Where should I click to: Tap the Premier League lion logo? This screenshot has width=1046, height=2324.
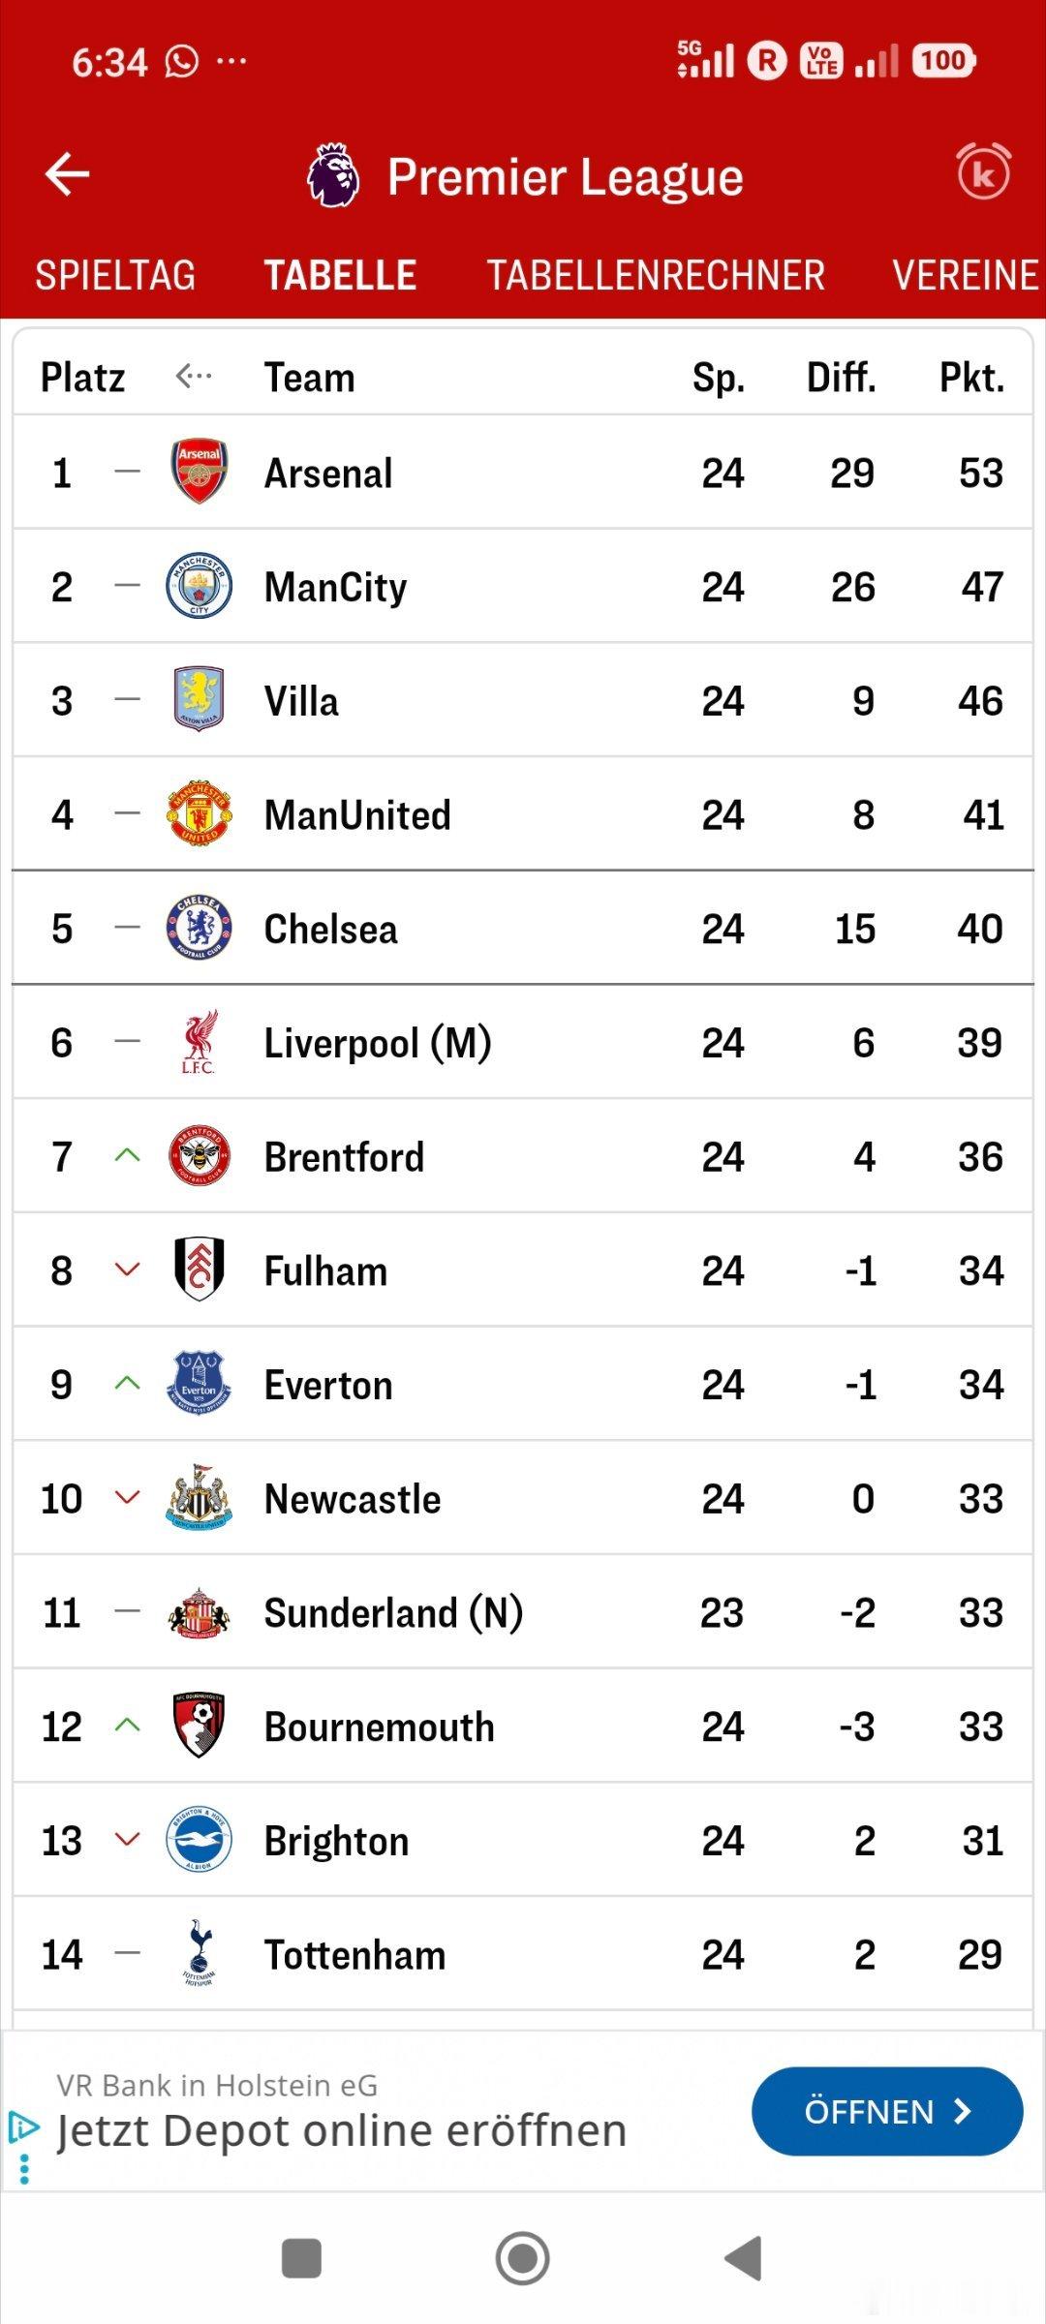332,175
